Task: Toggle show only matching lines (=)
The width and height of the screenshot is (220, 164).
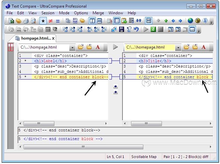Action: [58, 21]
